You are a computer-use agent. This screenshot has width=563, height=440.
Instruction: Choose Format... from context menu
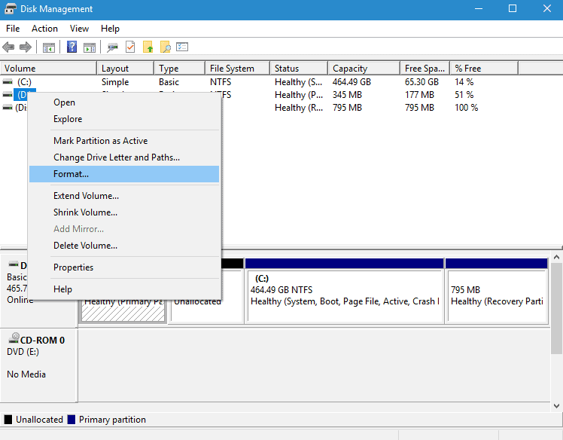(x=71, y=174)
